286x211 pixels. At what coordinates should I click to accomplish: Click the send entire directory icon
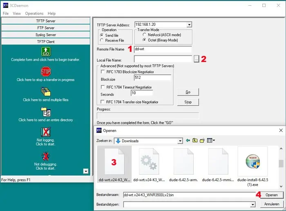tap(46, 112)
